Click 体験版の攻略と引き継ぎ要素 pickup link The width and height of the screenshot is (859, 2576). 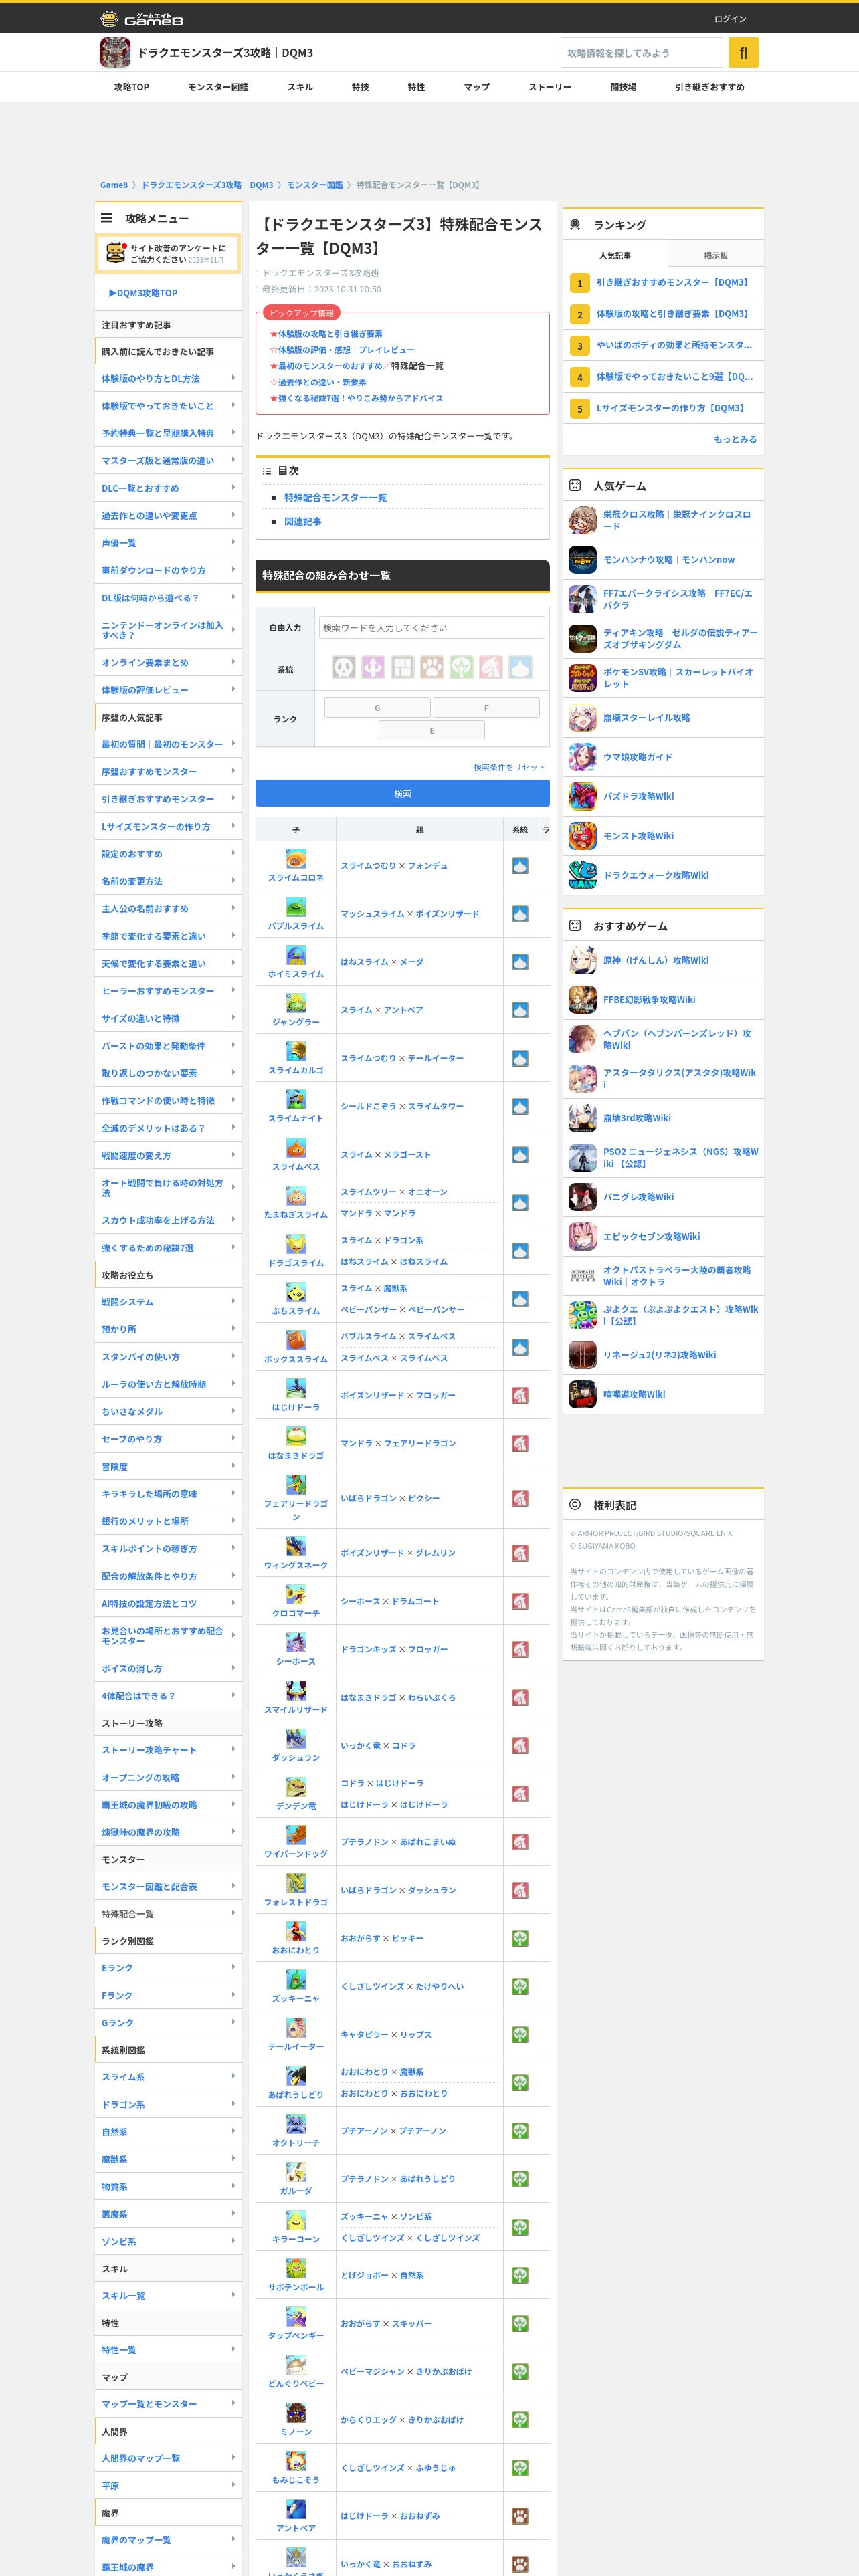coord(330,334)
